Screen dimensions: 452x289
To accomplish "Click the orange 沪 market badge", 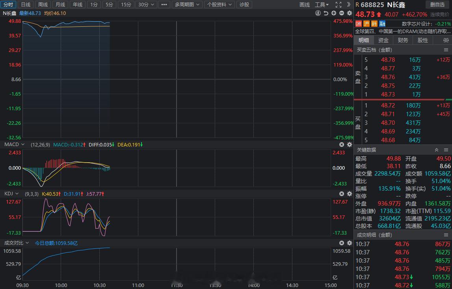I will point(366,24).
